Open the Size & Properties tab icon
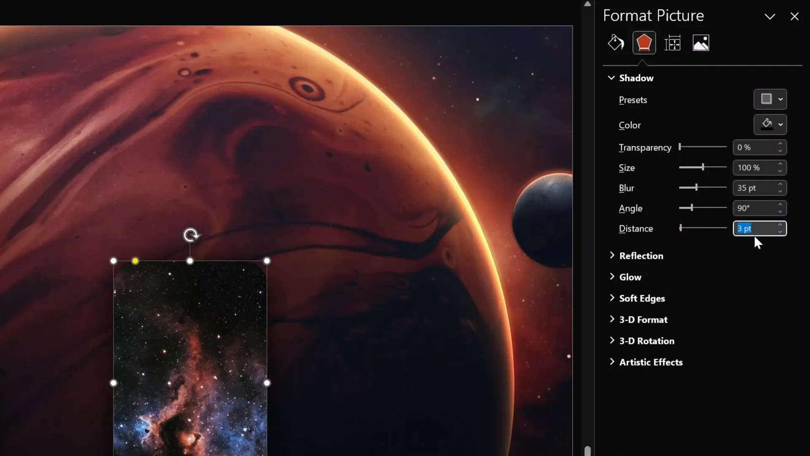810x456 pixels. [672, 43]
